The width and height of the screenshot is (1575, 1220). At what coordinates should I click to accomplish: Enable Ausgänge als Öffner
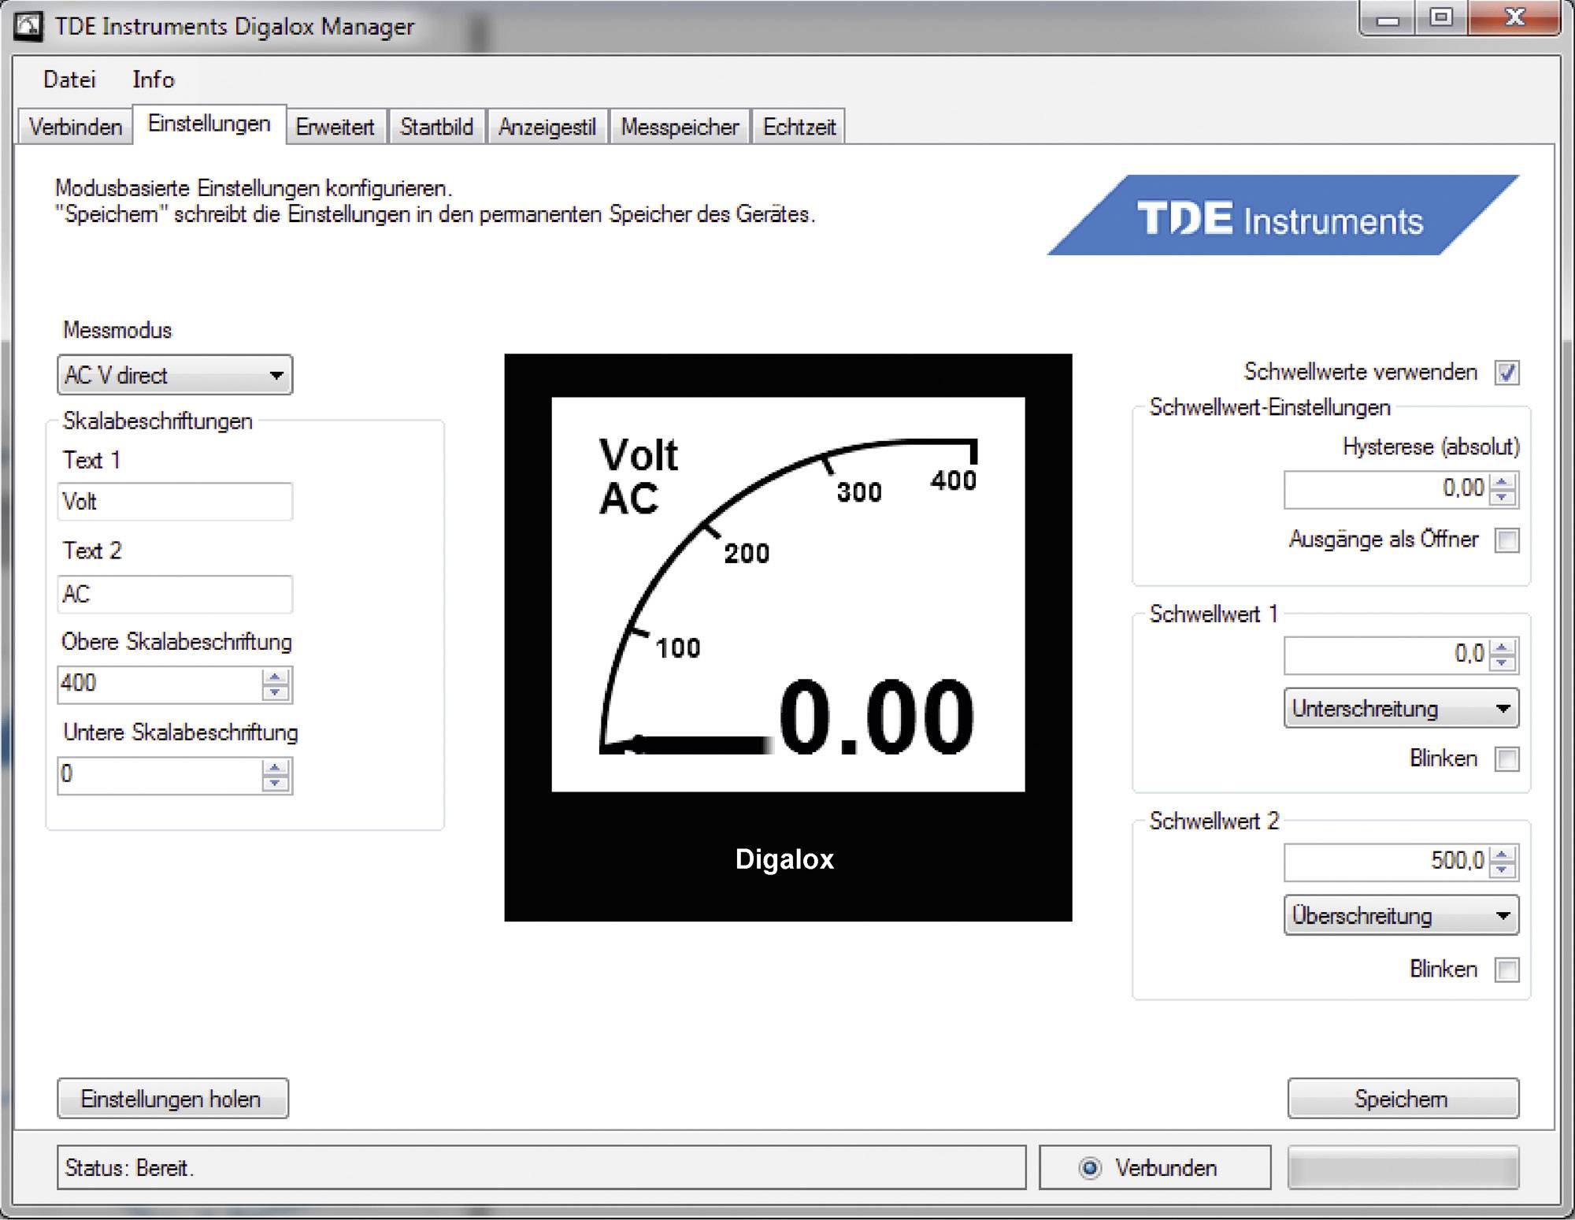coord(1506,540)
